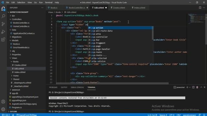Image resolution: width=207 pixels, height=116 pixels.
Task: Open the Search view in activity bar
Action: pos(3,16)
